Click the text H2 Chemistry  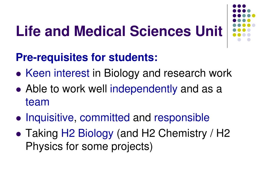174,133
